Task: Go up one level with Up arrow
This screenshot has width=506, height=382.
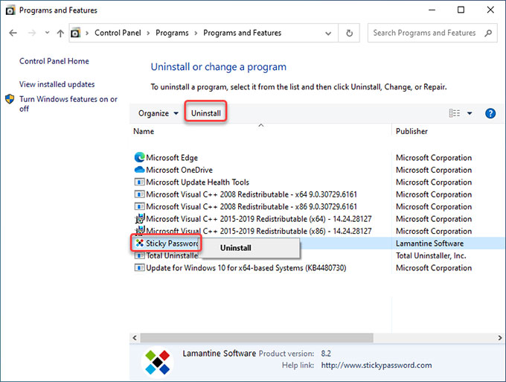Action: tap(60, 33)
